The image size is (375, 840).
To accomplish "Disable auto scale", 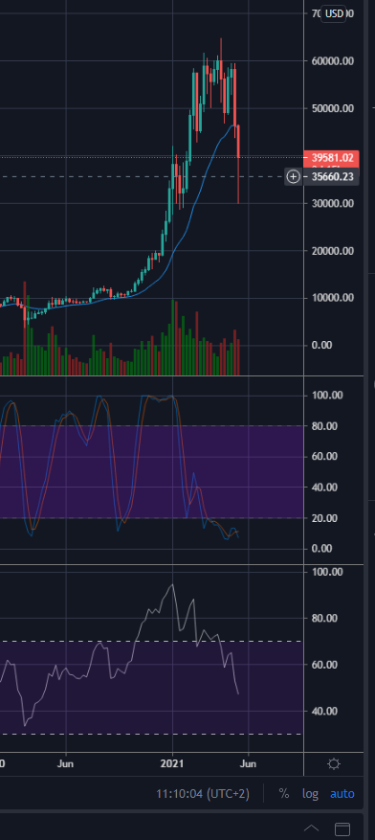I will (x=342, y=793).
